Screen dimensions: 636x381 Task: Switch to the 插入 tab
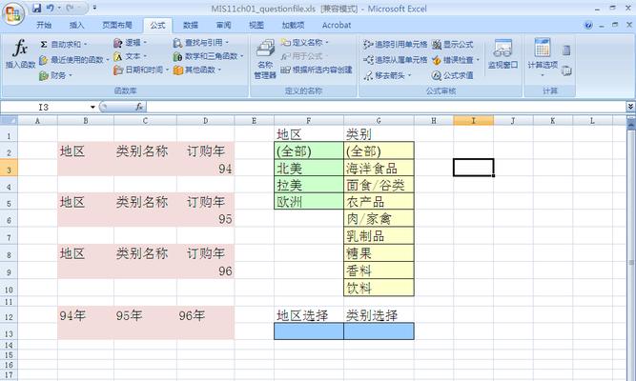click(76, 25)
